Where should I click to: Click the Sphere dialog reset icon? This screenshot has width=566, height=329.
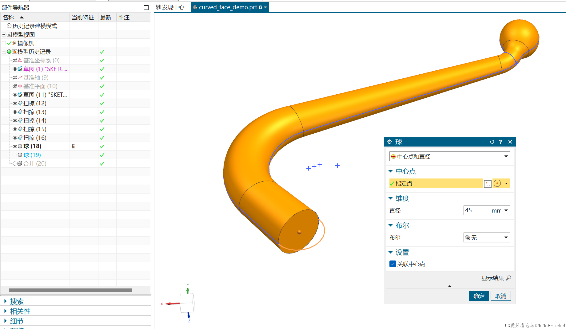(492, 142)
